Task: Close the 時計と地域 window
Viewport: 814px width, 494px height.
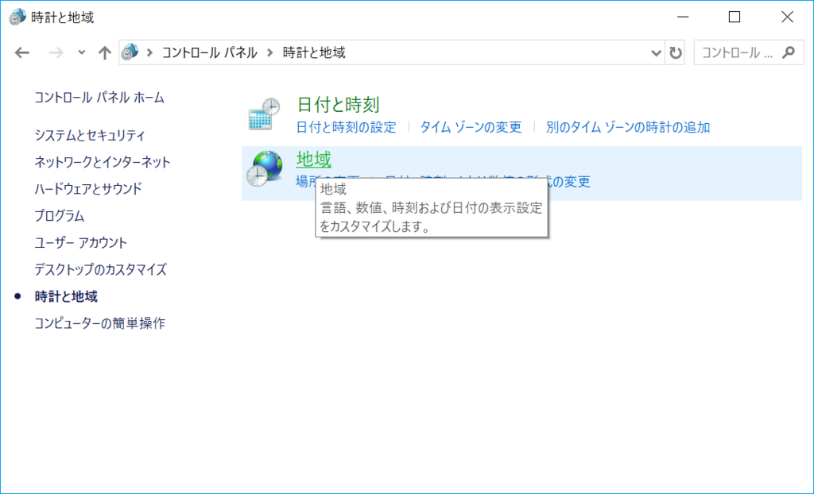Action: (787, 17)
